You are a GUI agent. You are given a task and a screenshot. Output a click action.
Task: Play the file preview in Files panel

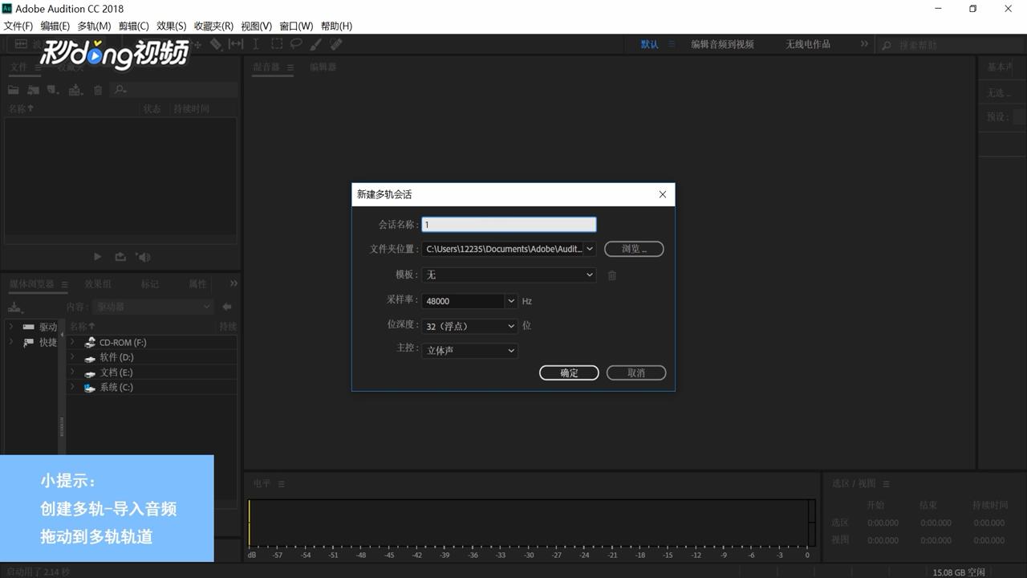coord(98,257)
